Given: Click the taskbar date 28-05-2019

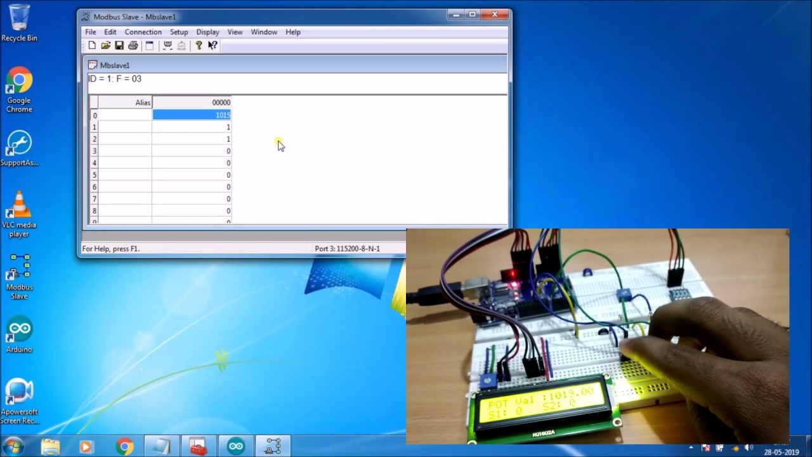Looking at the screenshot, I should (782, 453).
